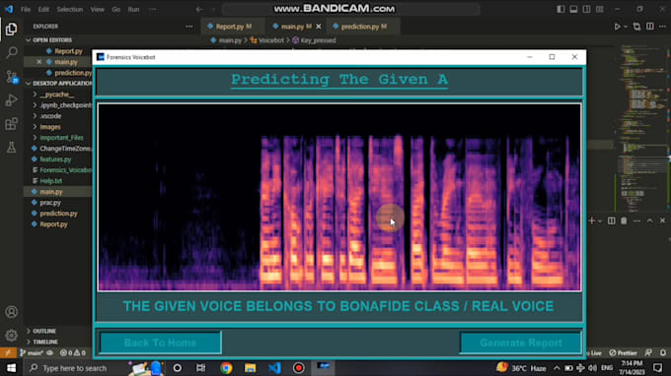
Task: Open the Search view in activity bar
Action: [12, 52]
